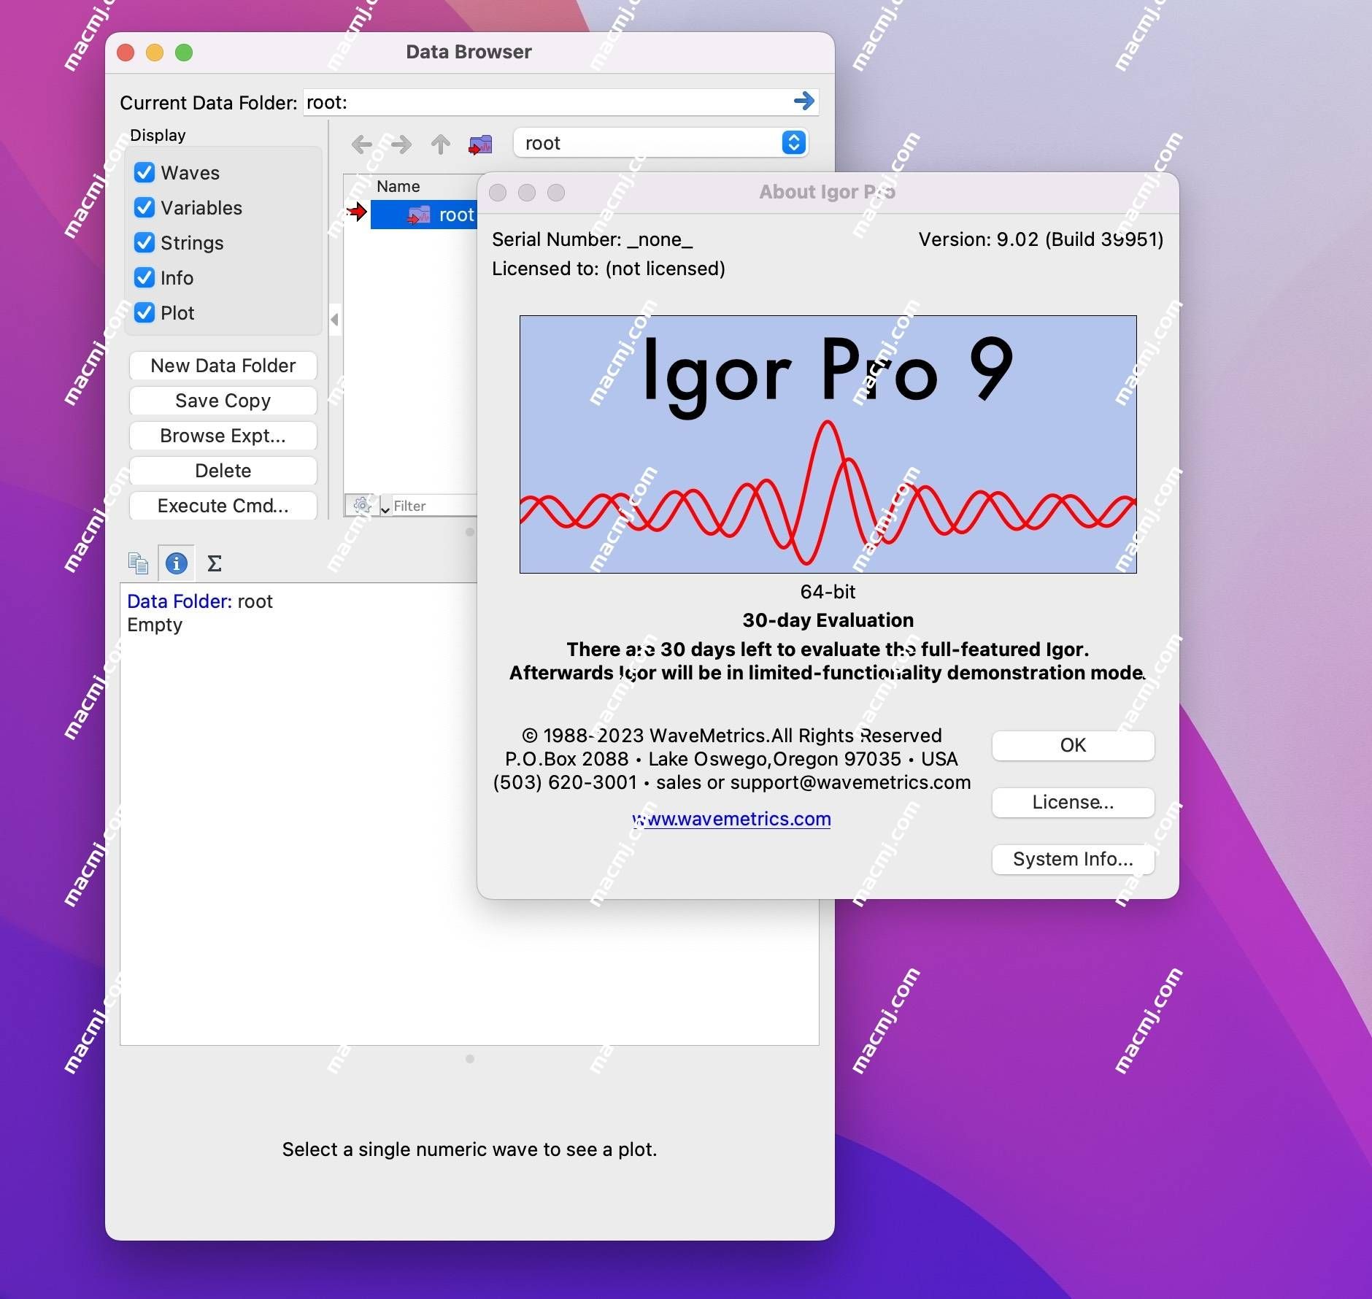
Task: Uncheck the Waves checkbox
Action: click(144, 172)
